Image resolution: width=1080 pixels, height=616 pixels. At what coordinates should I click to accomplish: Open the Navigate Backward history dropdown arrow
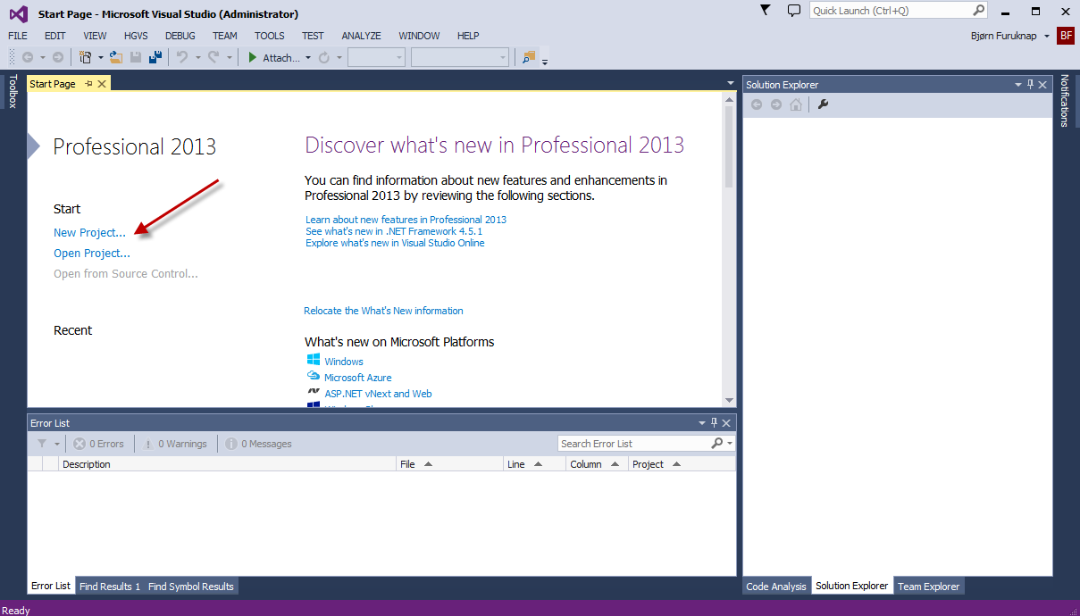[43, 58]
